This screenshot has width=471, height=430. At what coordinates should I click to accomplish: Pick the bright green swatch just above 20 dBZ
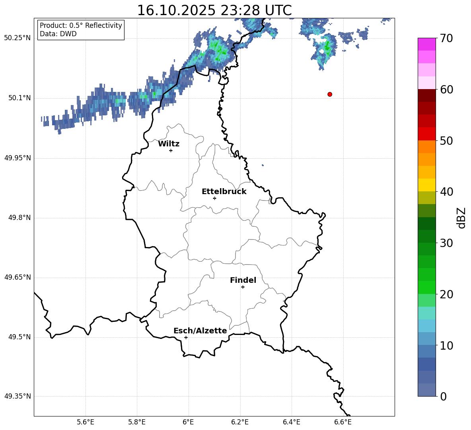click(426, 287)
